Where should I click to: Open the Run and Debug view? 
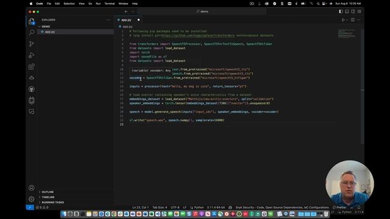click(32, 55)
